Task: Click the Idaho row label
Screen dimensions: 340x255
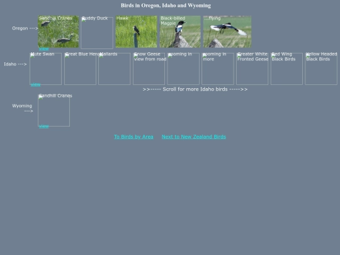Action: tap(15, 64)
